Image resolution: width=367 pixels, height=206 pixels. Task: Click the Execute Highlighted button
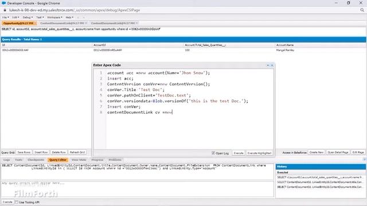click(x=259, y=153)
